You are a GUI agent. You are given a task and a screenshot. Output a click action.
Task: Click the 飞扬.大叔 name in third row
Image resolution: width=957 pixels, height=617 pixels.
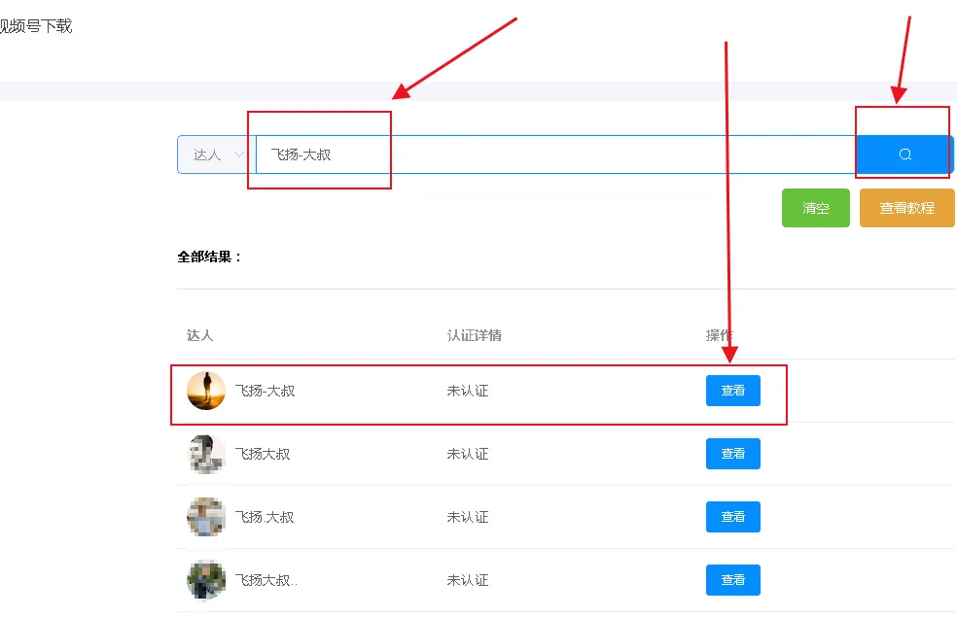click(265, 517)
